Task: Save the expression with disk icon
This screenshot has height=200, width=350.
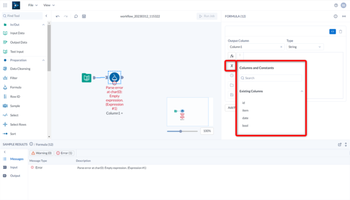Action: [x=232, y=95]
